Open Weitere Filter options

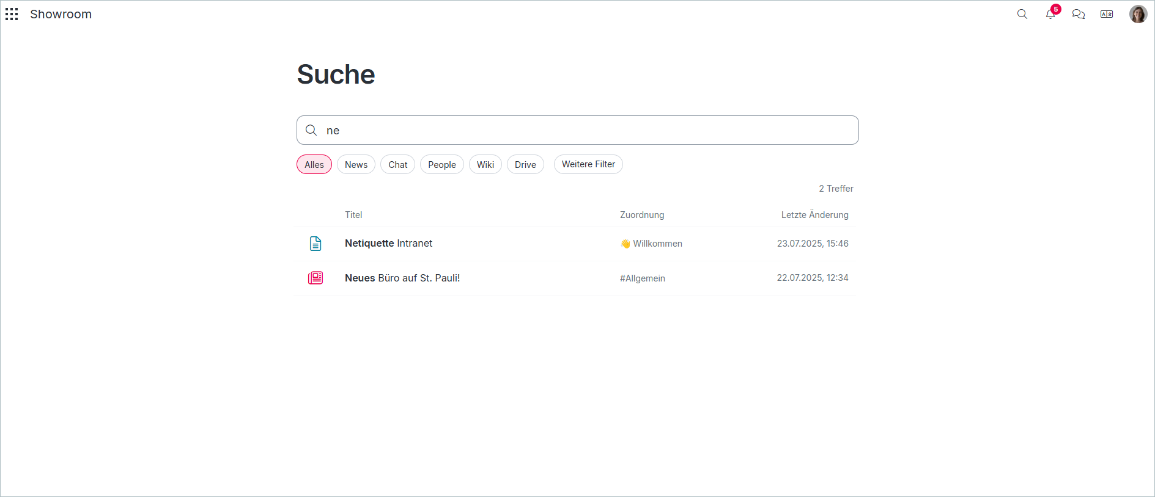pos(588,164)
